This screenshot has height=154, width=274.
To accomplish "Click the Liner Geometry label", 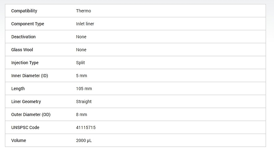I will [26, 102].
